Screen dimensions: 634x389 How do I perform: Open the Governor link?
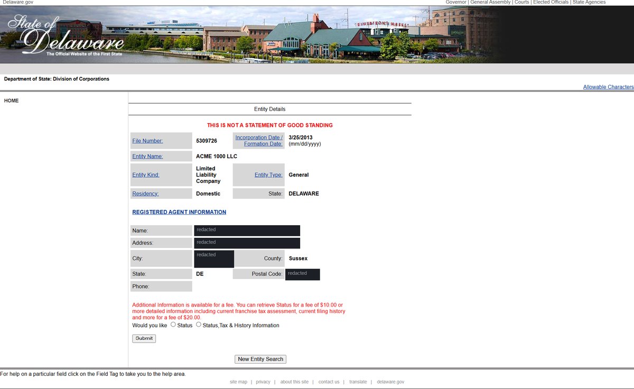tap(456, 2)
